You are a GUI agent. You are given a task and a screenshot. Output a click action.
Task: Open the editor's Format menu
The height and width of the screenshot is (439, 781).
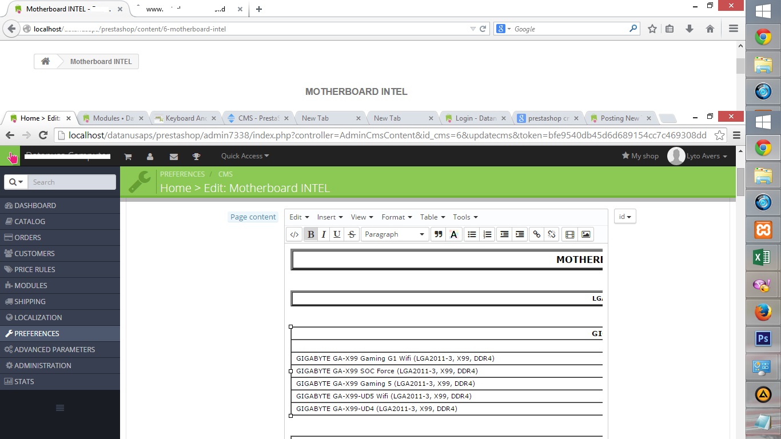pos(397,217)
